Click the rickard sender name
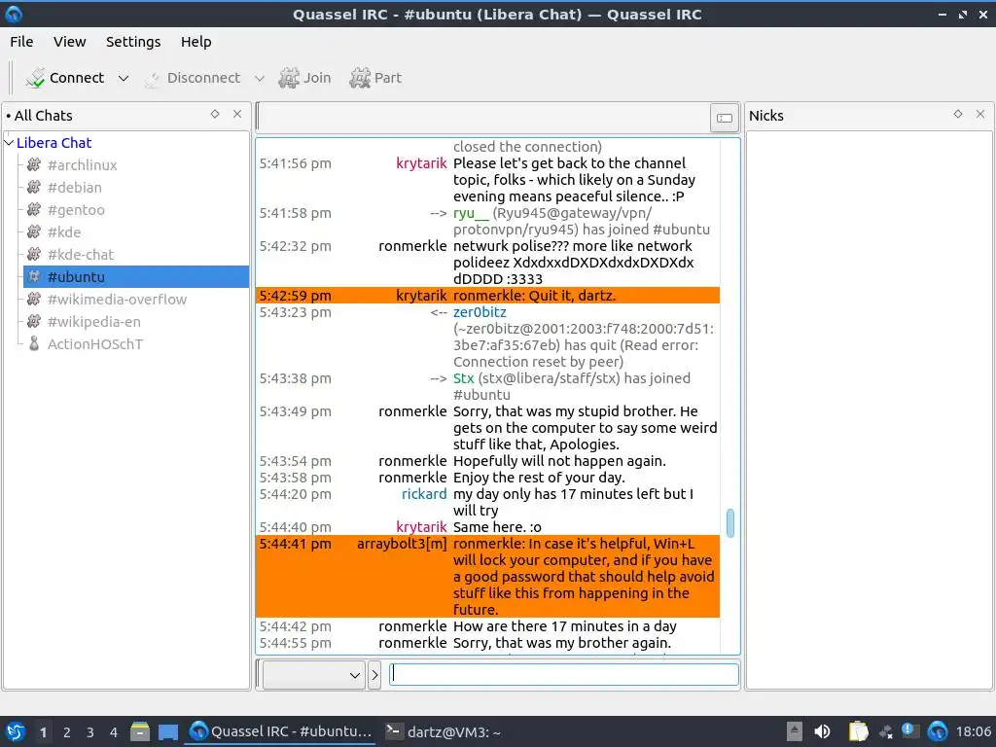Viewport: 996px width, 747px height. point(424,493)
